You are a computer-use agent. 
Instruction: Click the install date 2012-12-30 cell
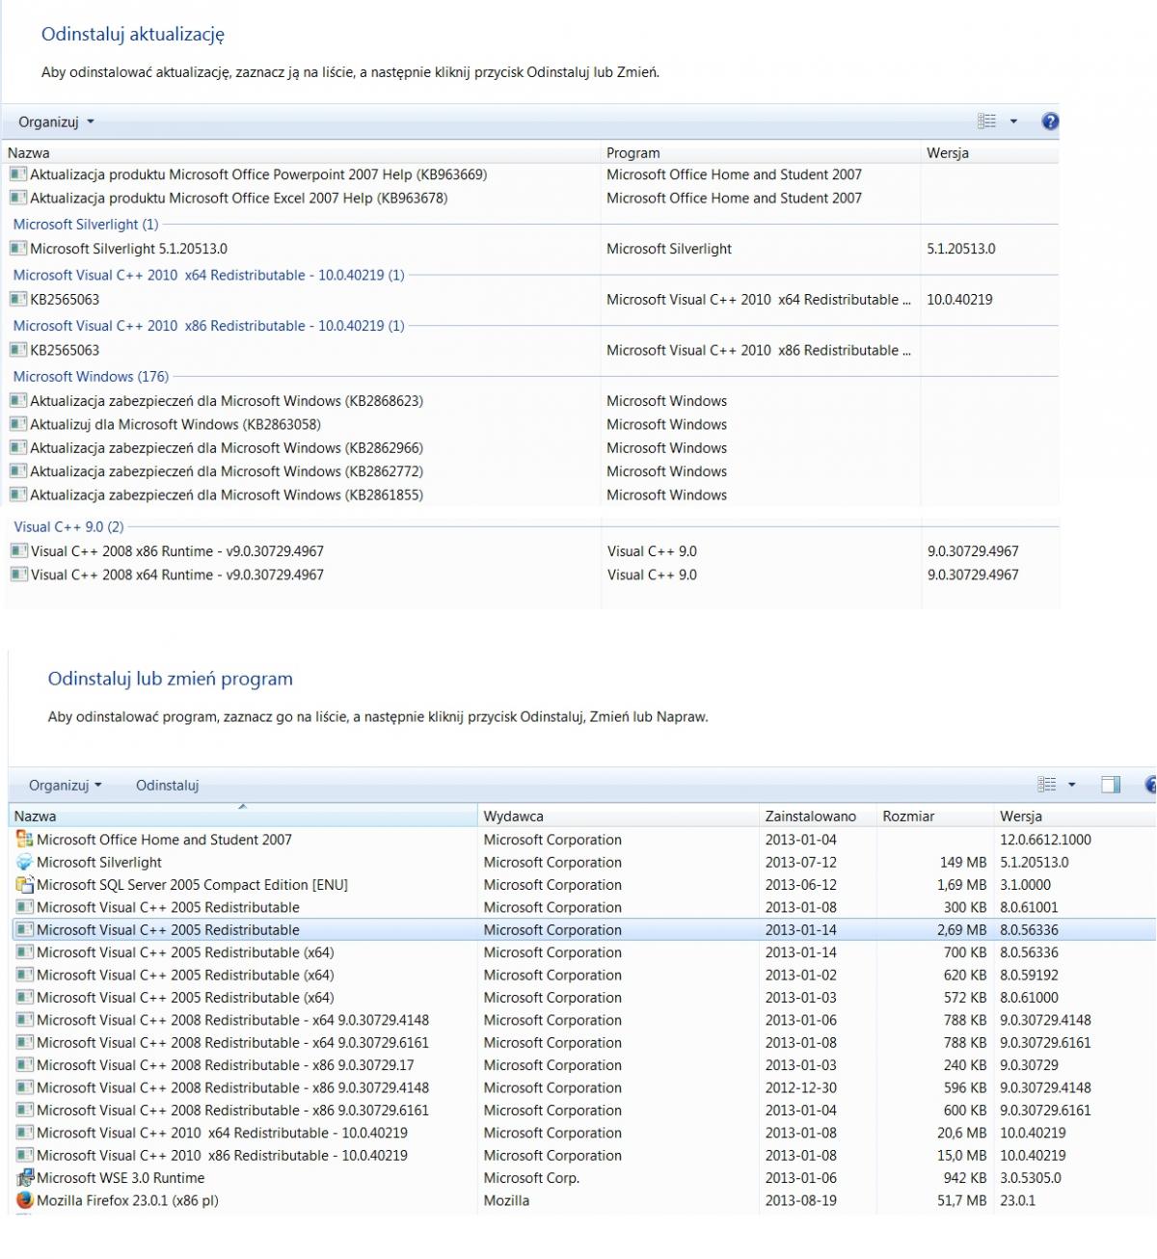pyautogui.click(x=801, y=1087)
